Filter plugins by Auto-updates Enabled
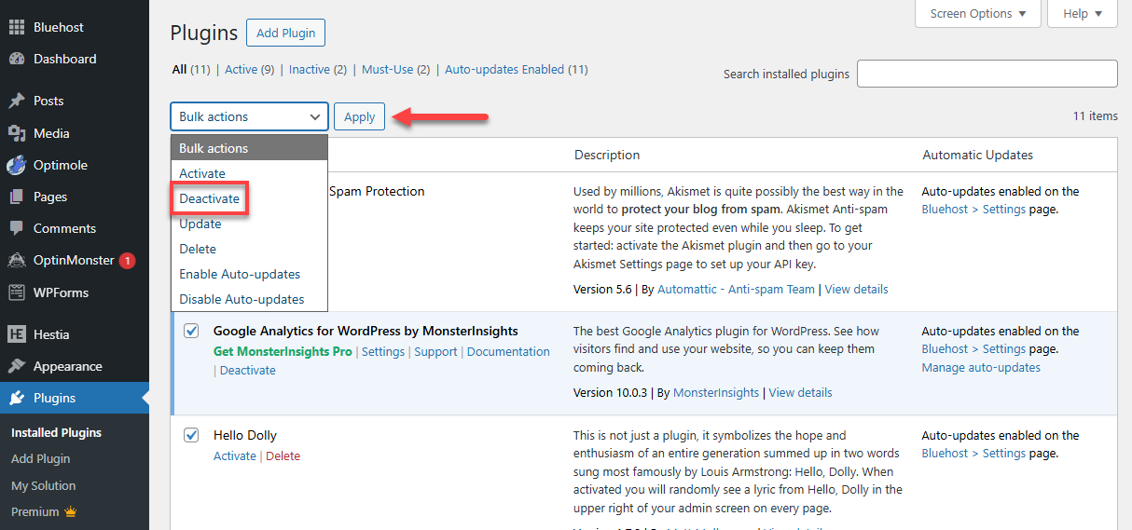1132x530 pixels. coord(504,70)
